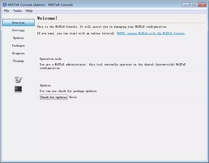Show the Diagnose page
The height and width of the screenshot is (163, 209).
[x=18, y=53]
